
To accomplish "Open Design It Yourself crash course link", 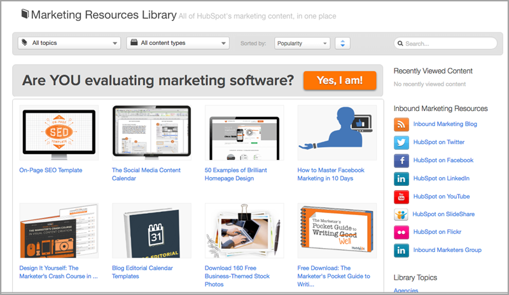I will pyautogui.click(x=59, y=272).
